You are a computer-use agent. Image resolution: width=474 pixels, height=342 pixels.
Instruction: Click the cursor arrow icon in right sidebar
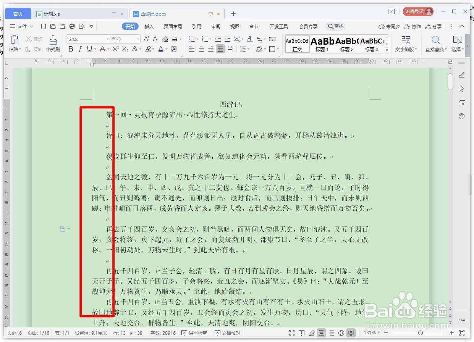(461, 89)
